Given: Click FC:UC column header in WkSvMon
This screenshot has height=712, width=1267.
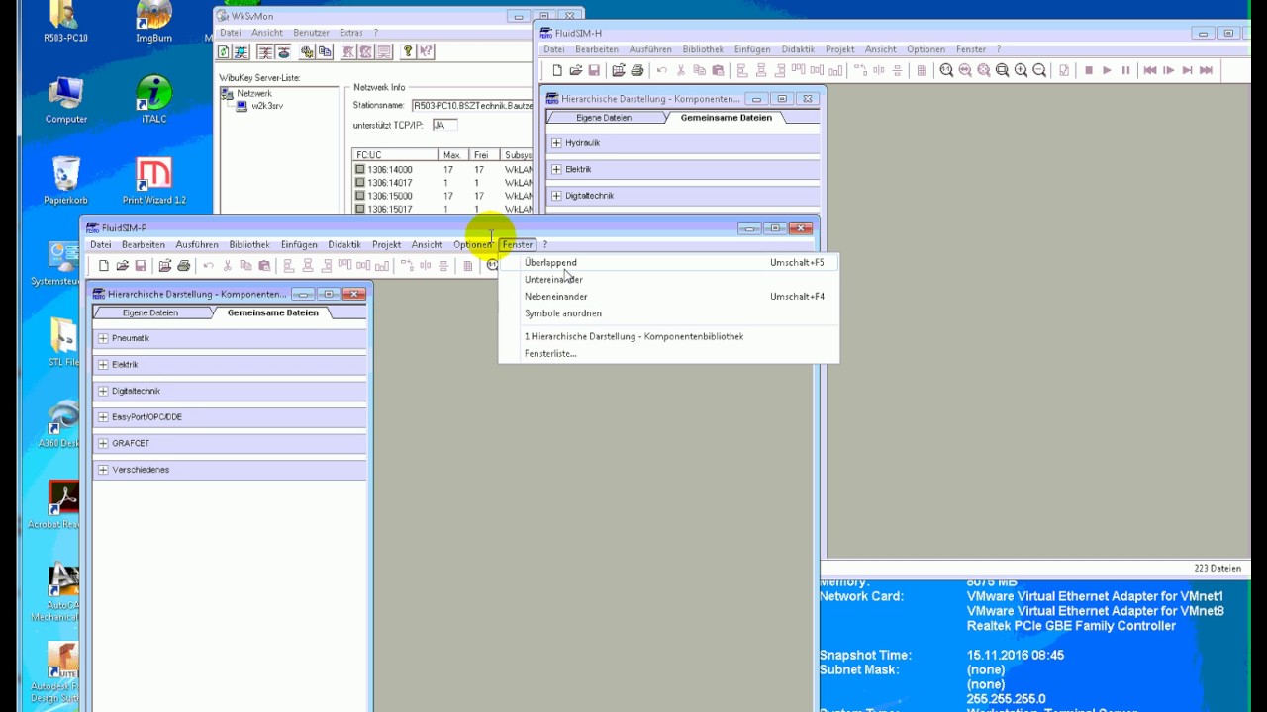Looking at the screenshot, I should coord(395,155).
